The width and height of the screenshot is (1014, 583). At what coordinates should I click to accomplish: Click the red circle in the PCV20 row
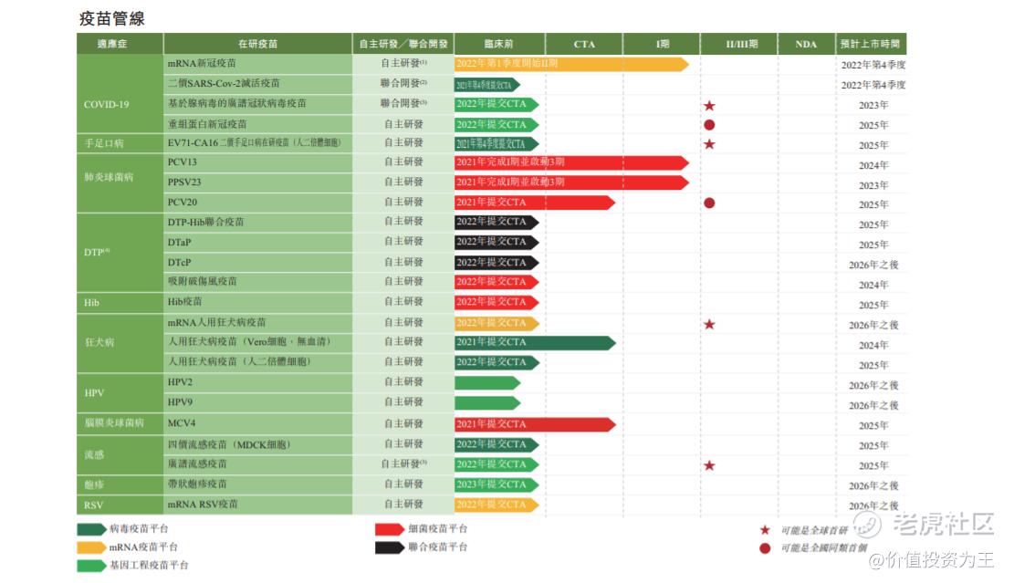click(x=709, y=203)
